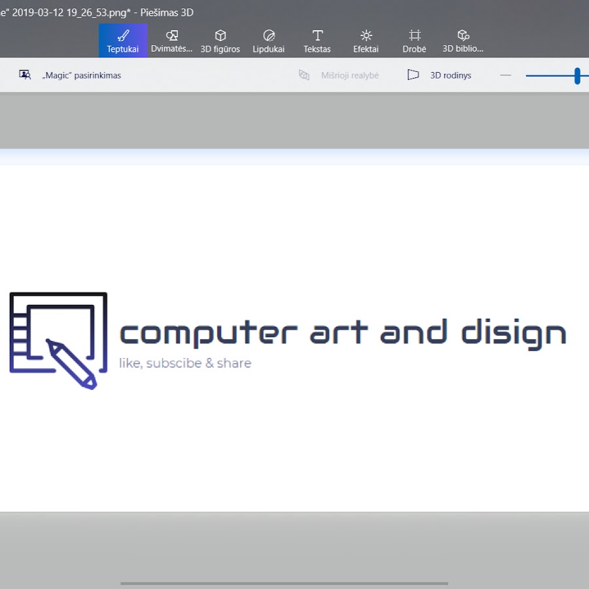Click the Mišrioji realybė mixed reality icon
This screenshot has width=589, height=589.
[x=304, y=75]
